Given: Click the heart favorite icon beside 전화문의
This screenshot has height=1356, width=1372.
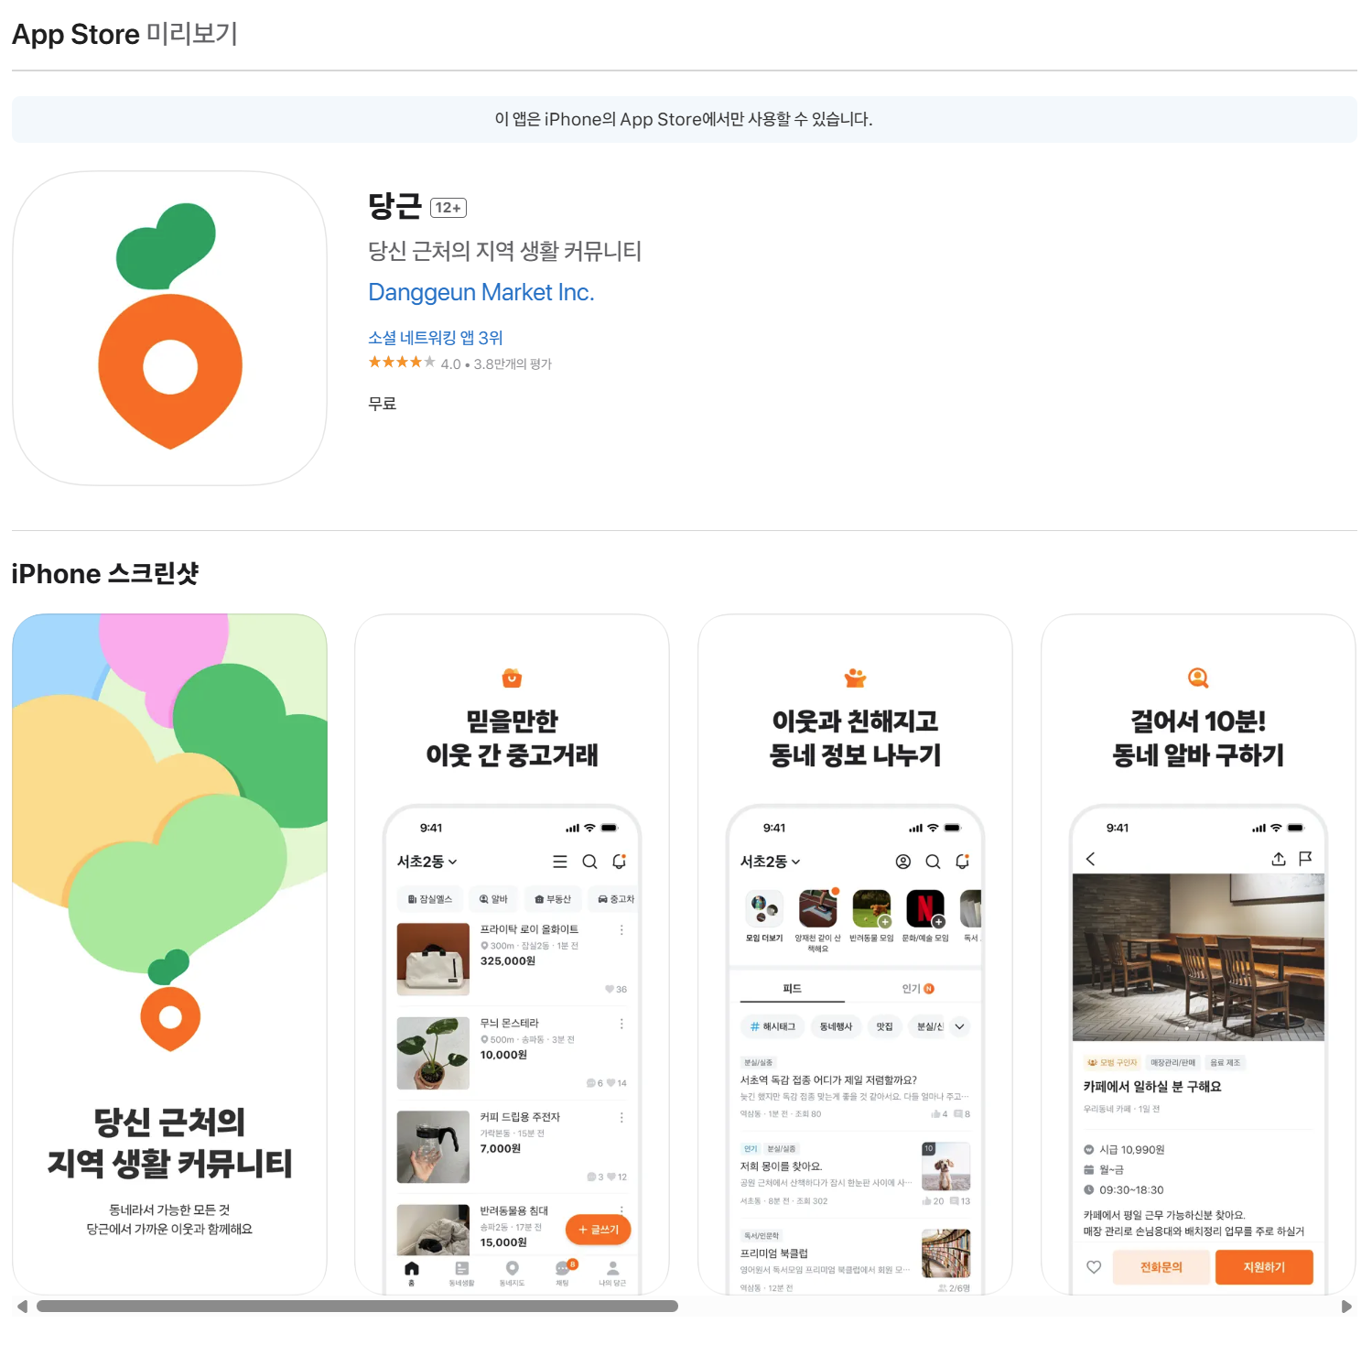Looking at the screenshot, I should [1094, 1267].
